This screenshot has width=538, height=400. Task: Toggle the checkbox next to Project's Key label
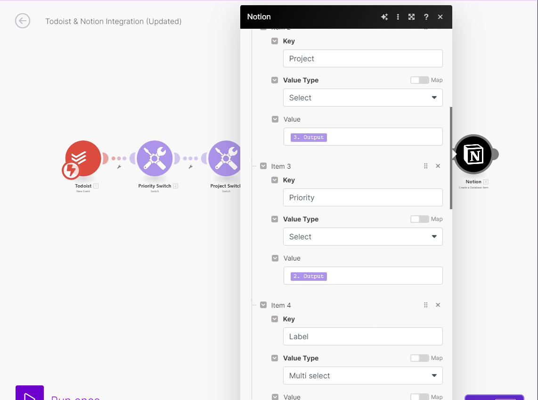(x=275, y=41)
